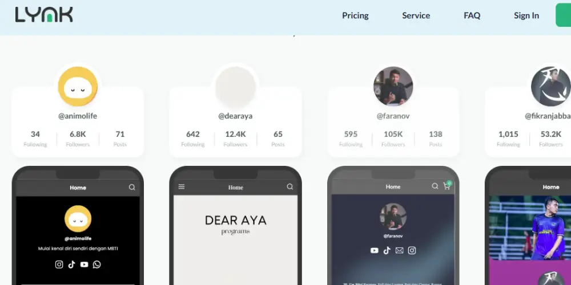Open WhatsApp icon in animolife preview
This screenshot has height=285, width=571.
(x=97, y=264)
